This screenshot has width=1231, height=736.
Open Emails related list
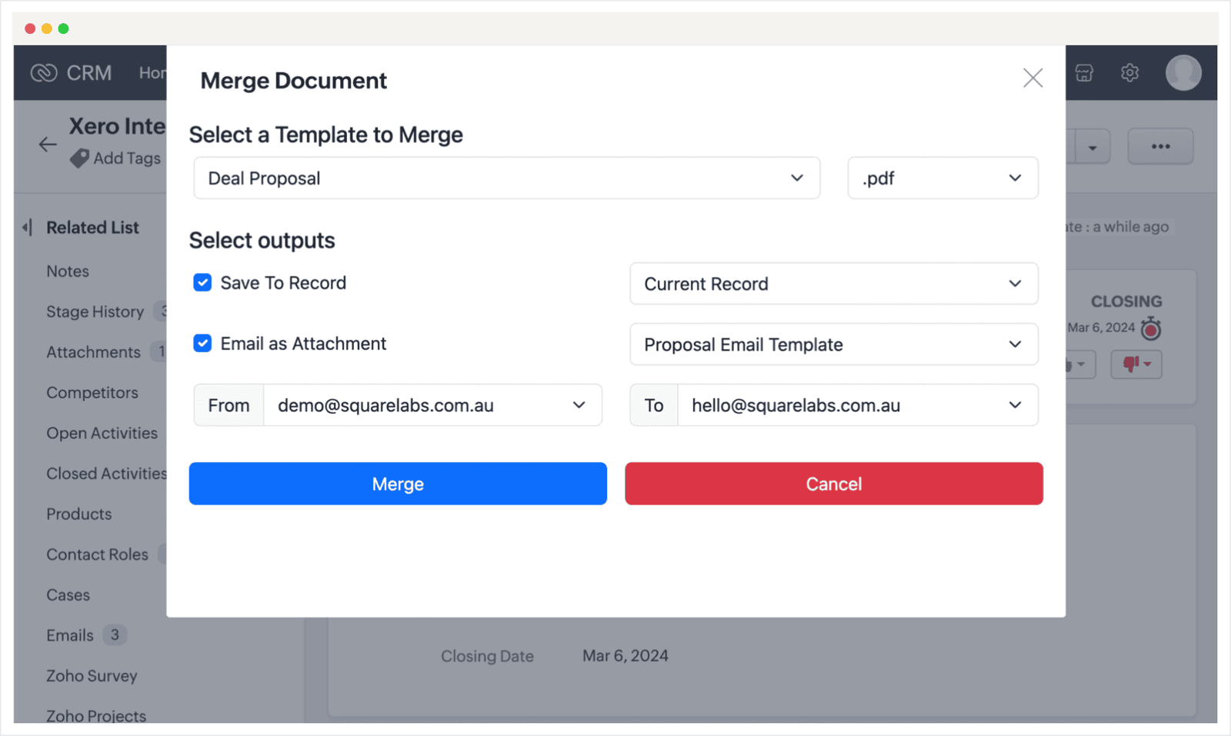click(x=70, y=635)
